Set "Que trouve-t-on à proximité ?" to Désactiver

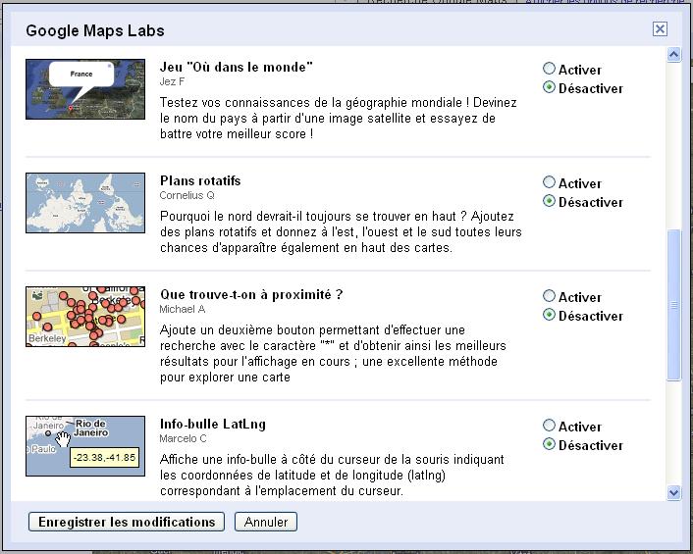[x=549, y=315]
